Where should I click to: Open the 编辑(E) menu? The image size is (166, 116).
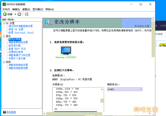tap(16, 9)
